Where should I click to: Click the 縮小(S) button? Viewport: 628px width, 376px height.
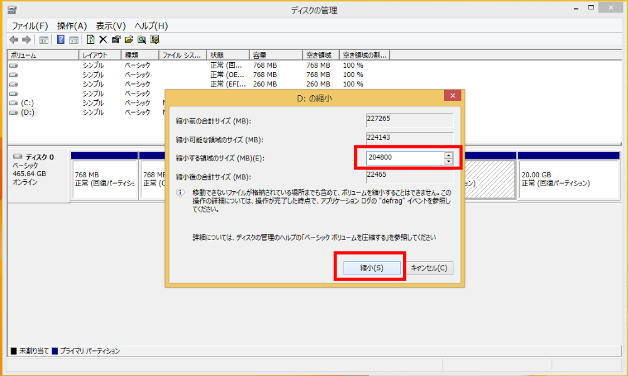371,268
